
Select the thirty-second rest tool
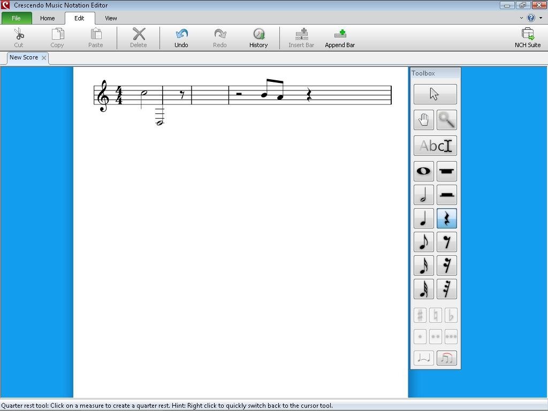coord(447,289)
